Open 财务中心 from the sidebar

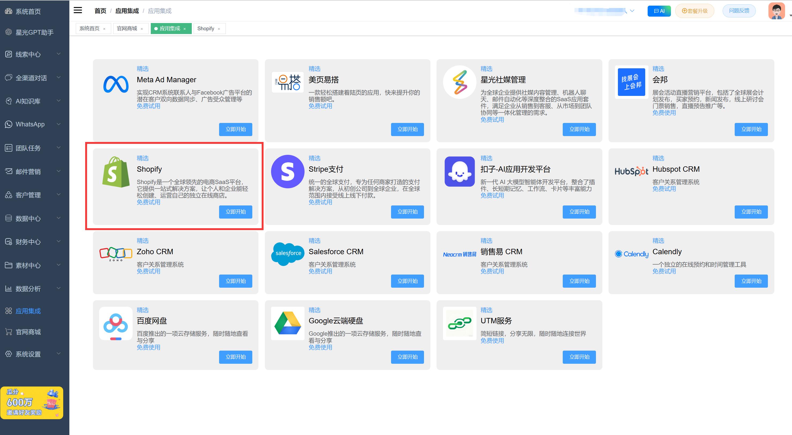(x=29, y=242)
